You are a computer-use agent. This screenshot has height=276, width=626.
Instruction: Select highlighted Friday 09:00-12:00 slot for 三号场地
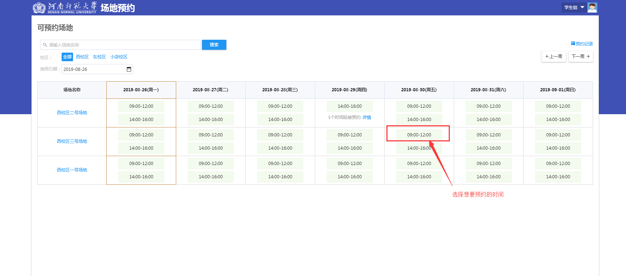(419, 135)
